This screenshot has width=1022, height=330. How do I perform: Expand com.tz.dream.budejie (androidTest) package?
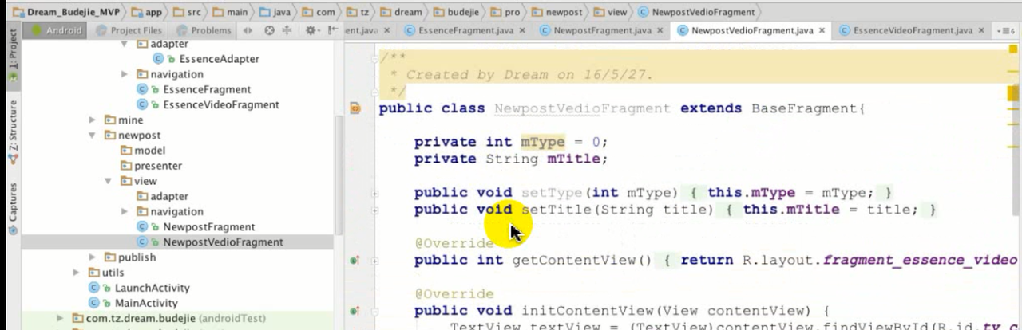pos(61,318)
